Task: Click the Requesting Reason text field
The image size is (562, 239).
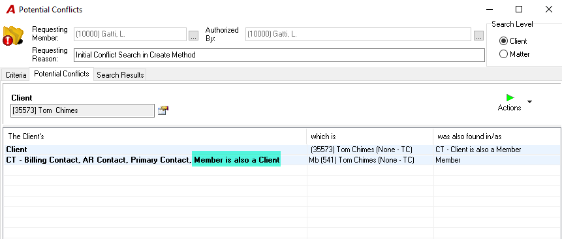Action: pos(279,56)
